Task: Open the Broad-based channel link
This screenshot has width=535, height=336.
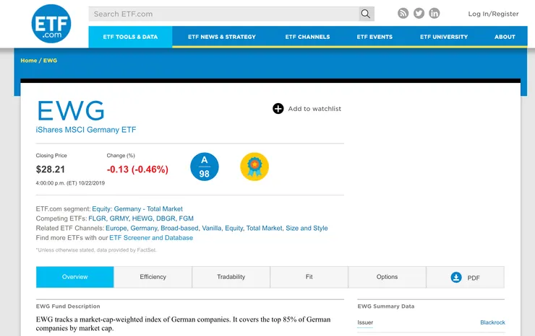Action: click(x=179, y=228)
